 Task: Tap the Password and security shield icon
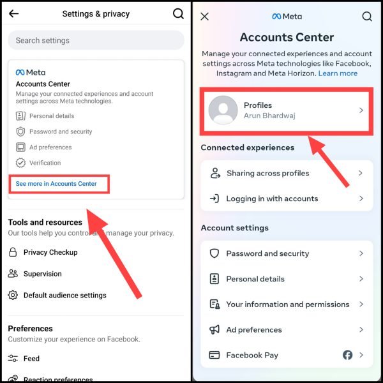(214, 253)
